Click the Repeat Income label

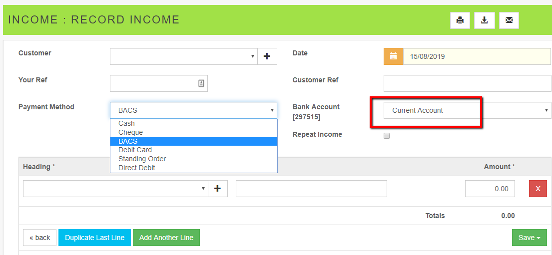click(317, 134)
